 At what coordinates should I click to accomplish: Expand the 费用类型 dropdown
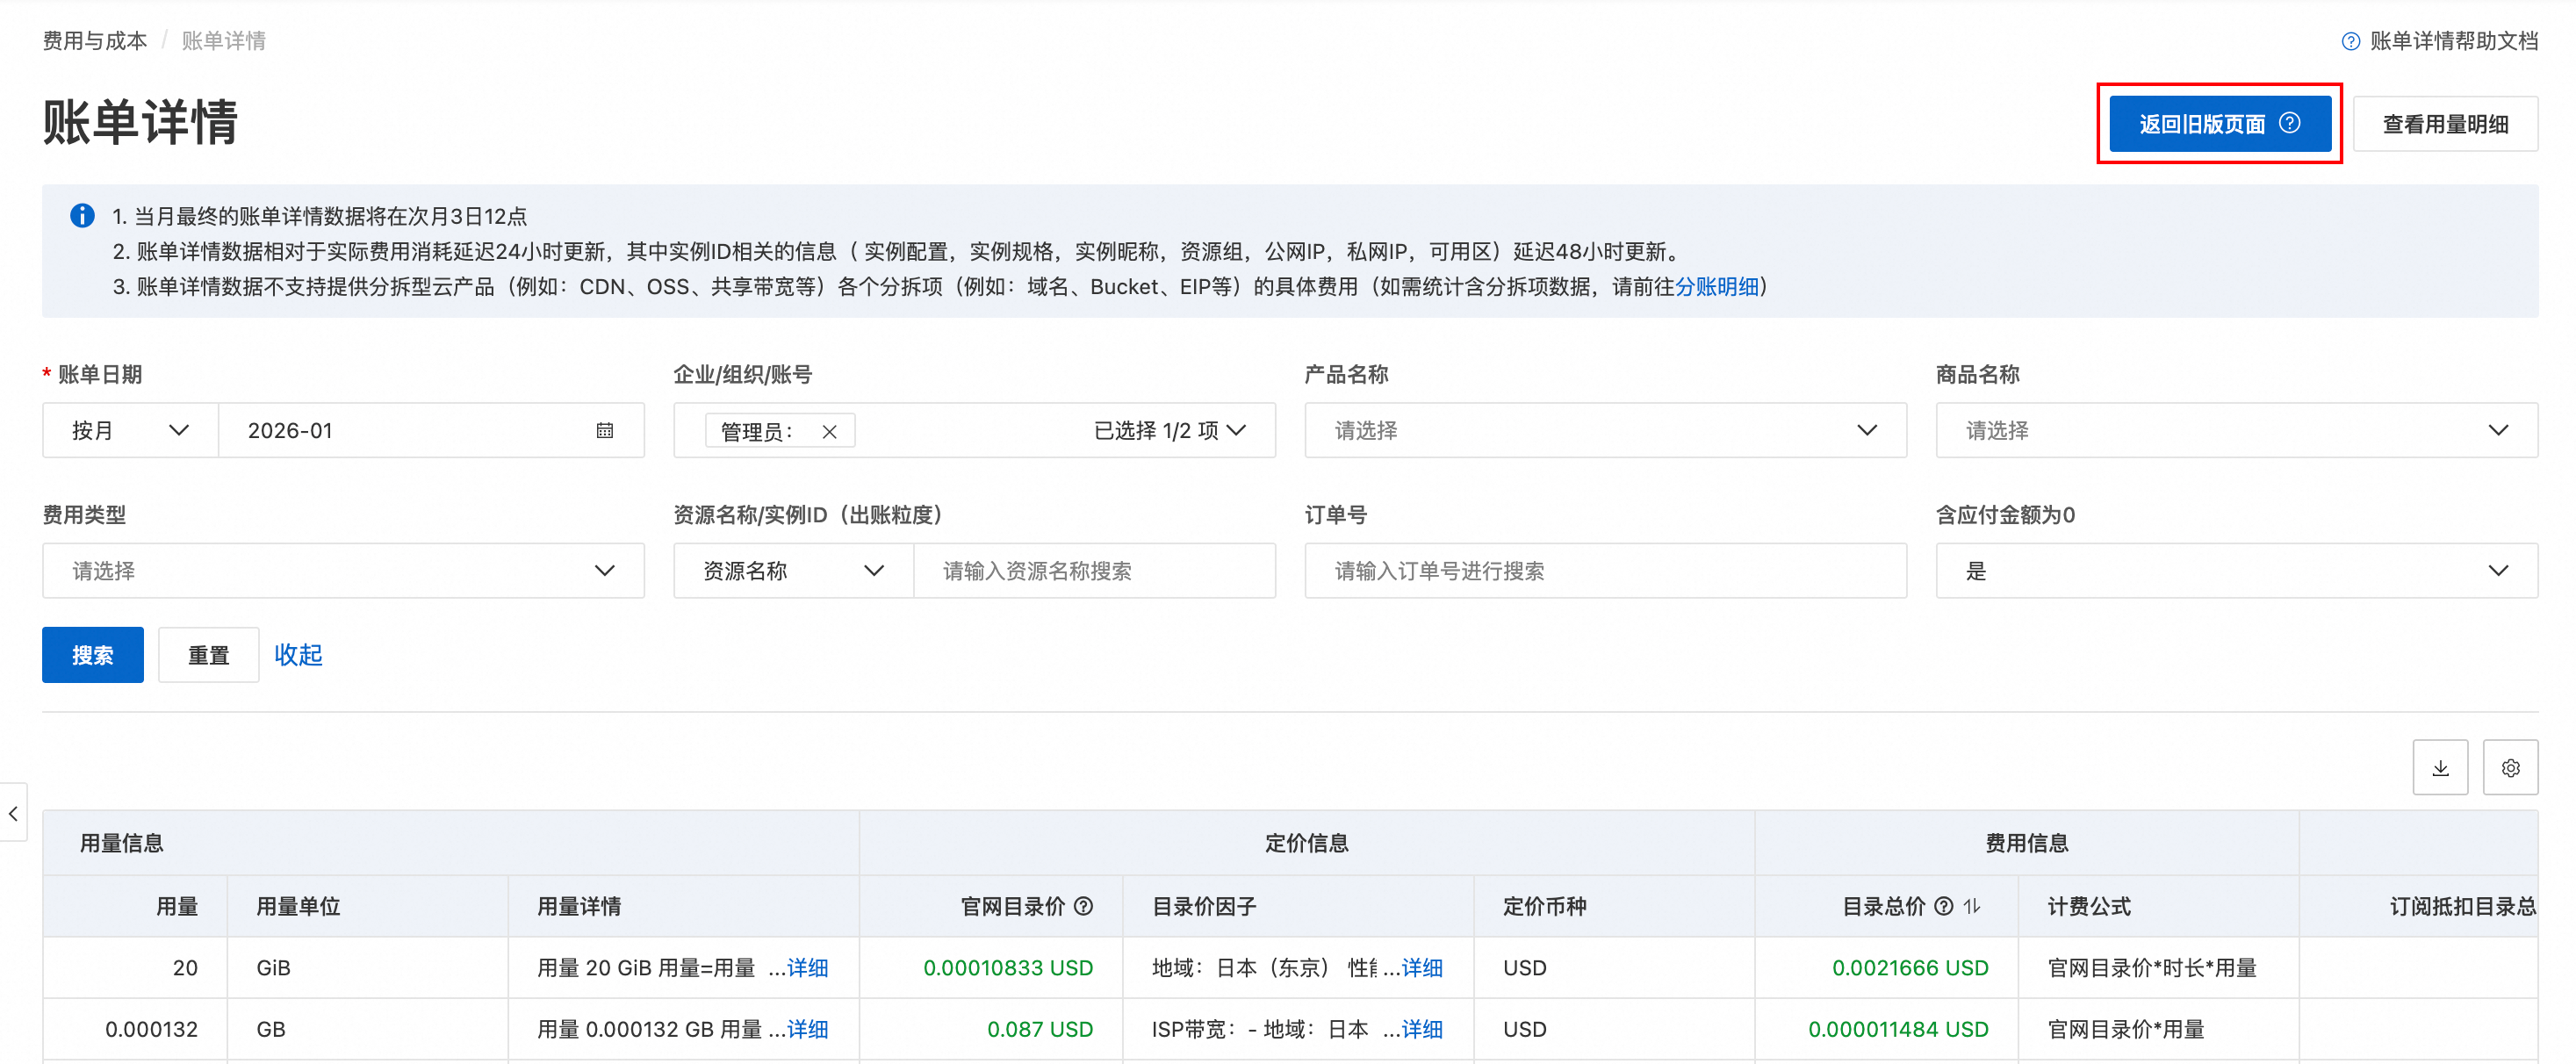pyautogui.click(x=343, y=571)
